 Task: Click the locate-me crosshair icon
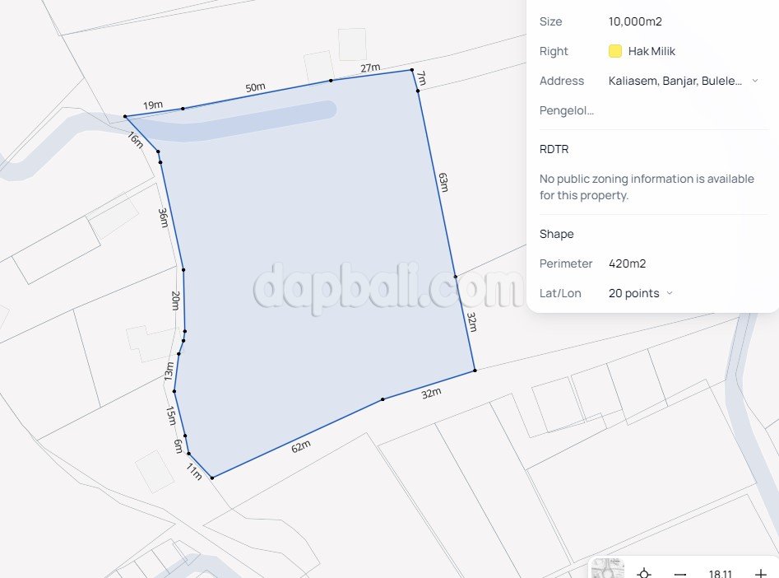[644, 574]
